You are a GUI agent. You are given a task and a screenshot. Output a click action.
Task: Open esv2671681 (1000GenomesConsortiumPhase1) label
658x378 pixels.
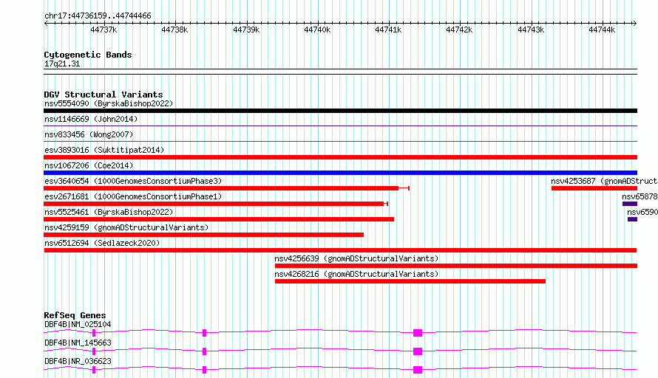[133, 196]
